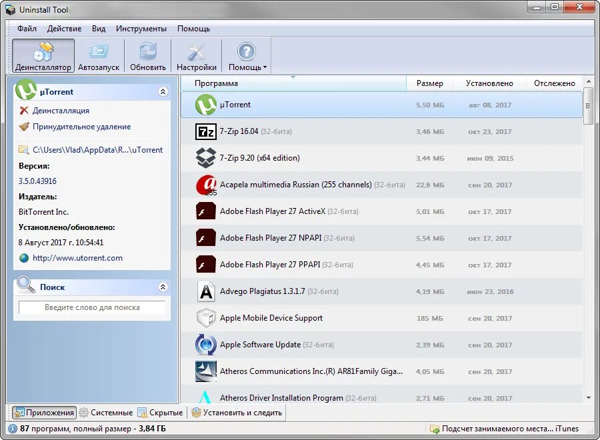Click the magnifying glass Поиск icon
Screen dimensions: 600x440
coord(25,285)
